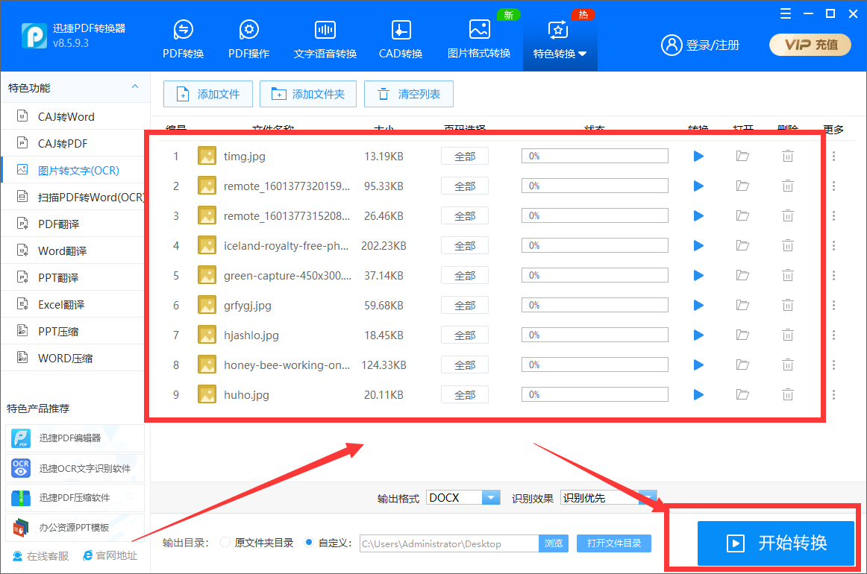Click the 添加文件 button
The height and width of the screenshot is (574, 867).
pyautogui.click(x=208, y=94)
